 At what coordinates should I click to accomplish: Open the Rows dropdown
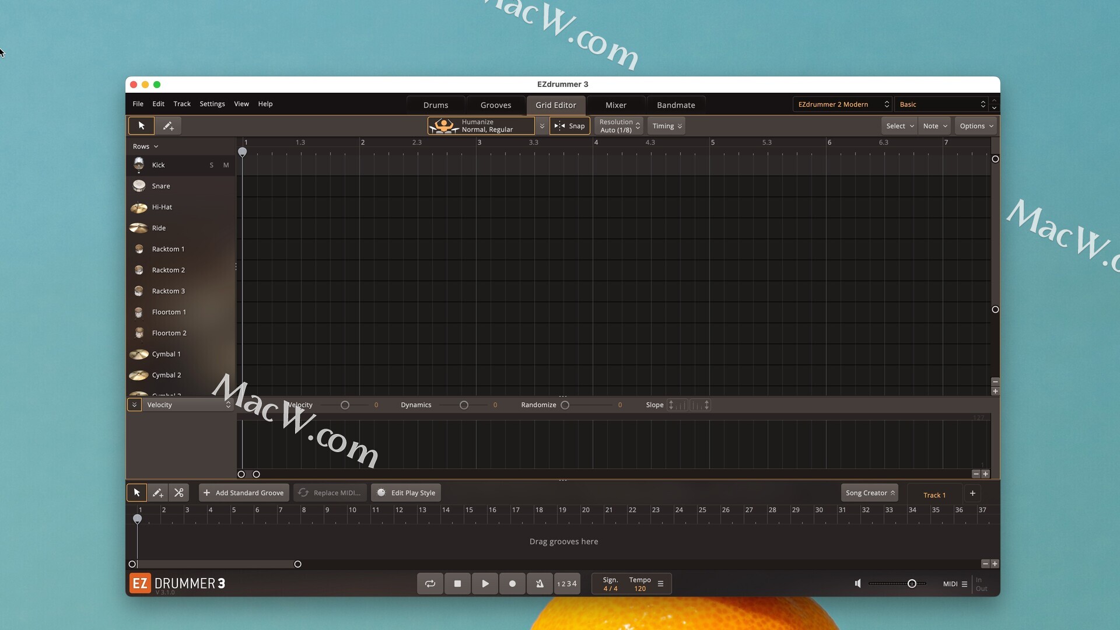tap(145, 146)
